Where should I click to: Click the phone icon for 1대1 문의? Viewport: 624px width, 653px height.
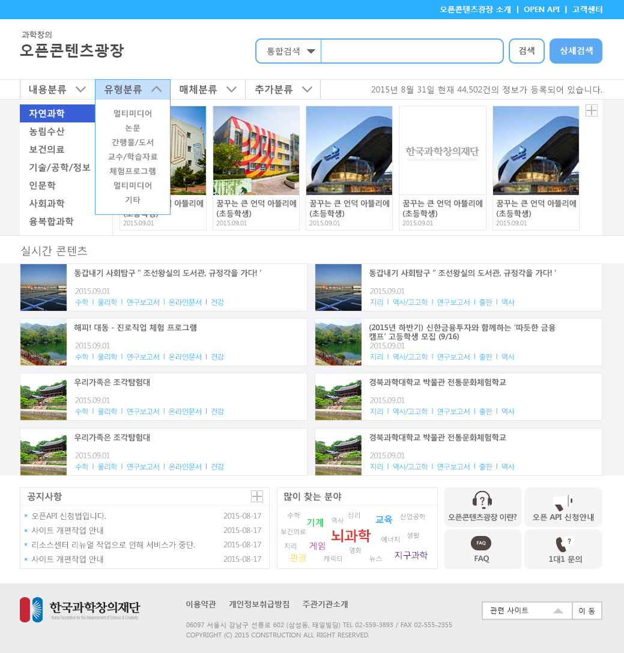[563, 544]
